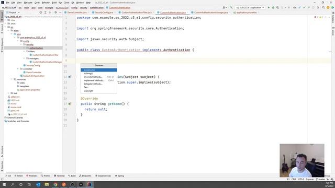
Task: Switch to DemoController.java tab
Action: coord(76,13)
